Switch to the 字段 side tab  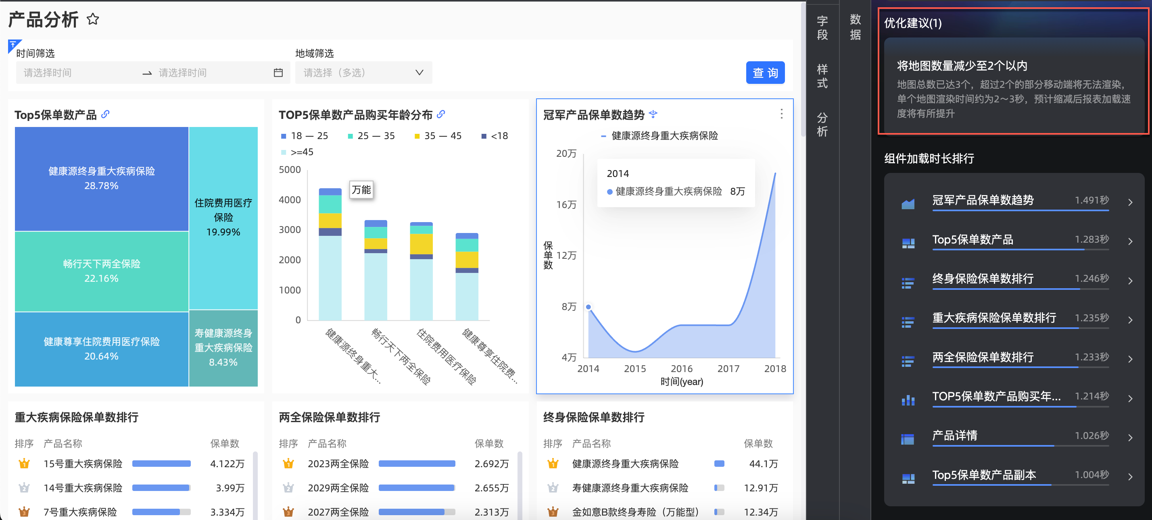822,28
